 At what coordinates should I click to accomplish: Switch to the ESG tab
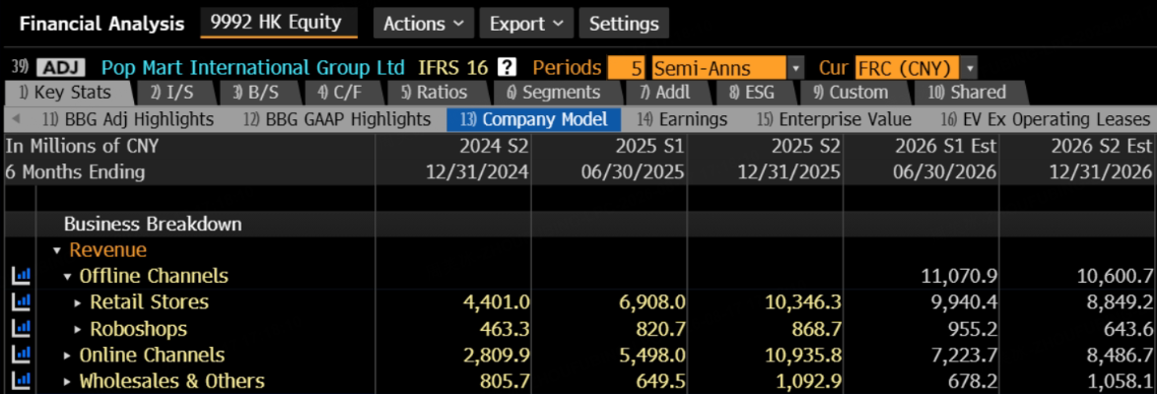click(x=754, y=93)
